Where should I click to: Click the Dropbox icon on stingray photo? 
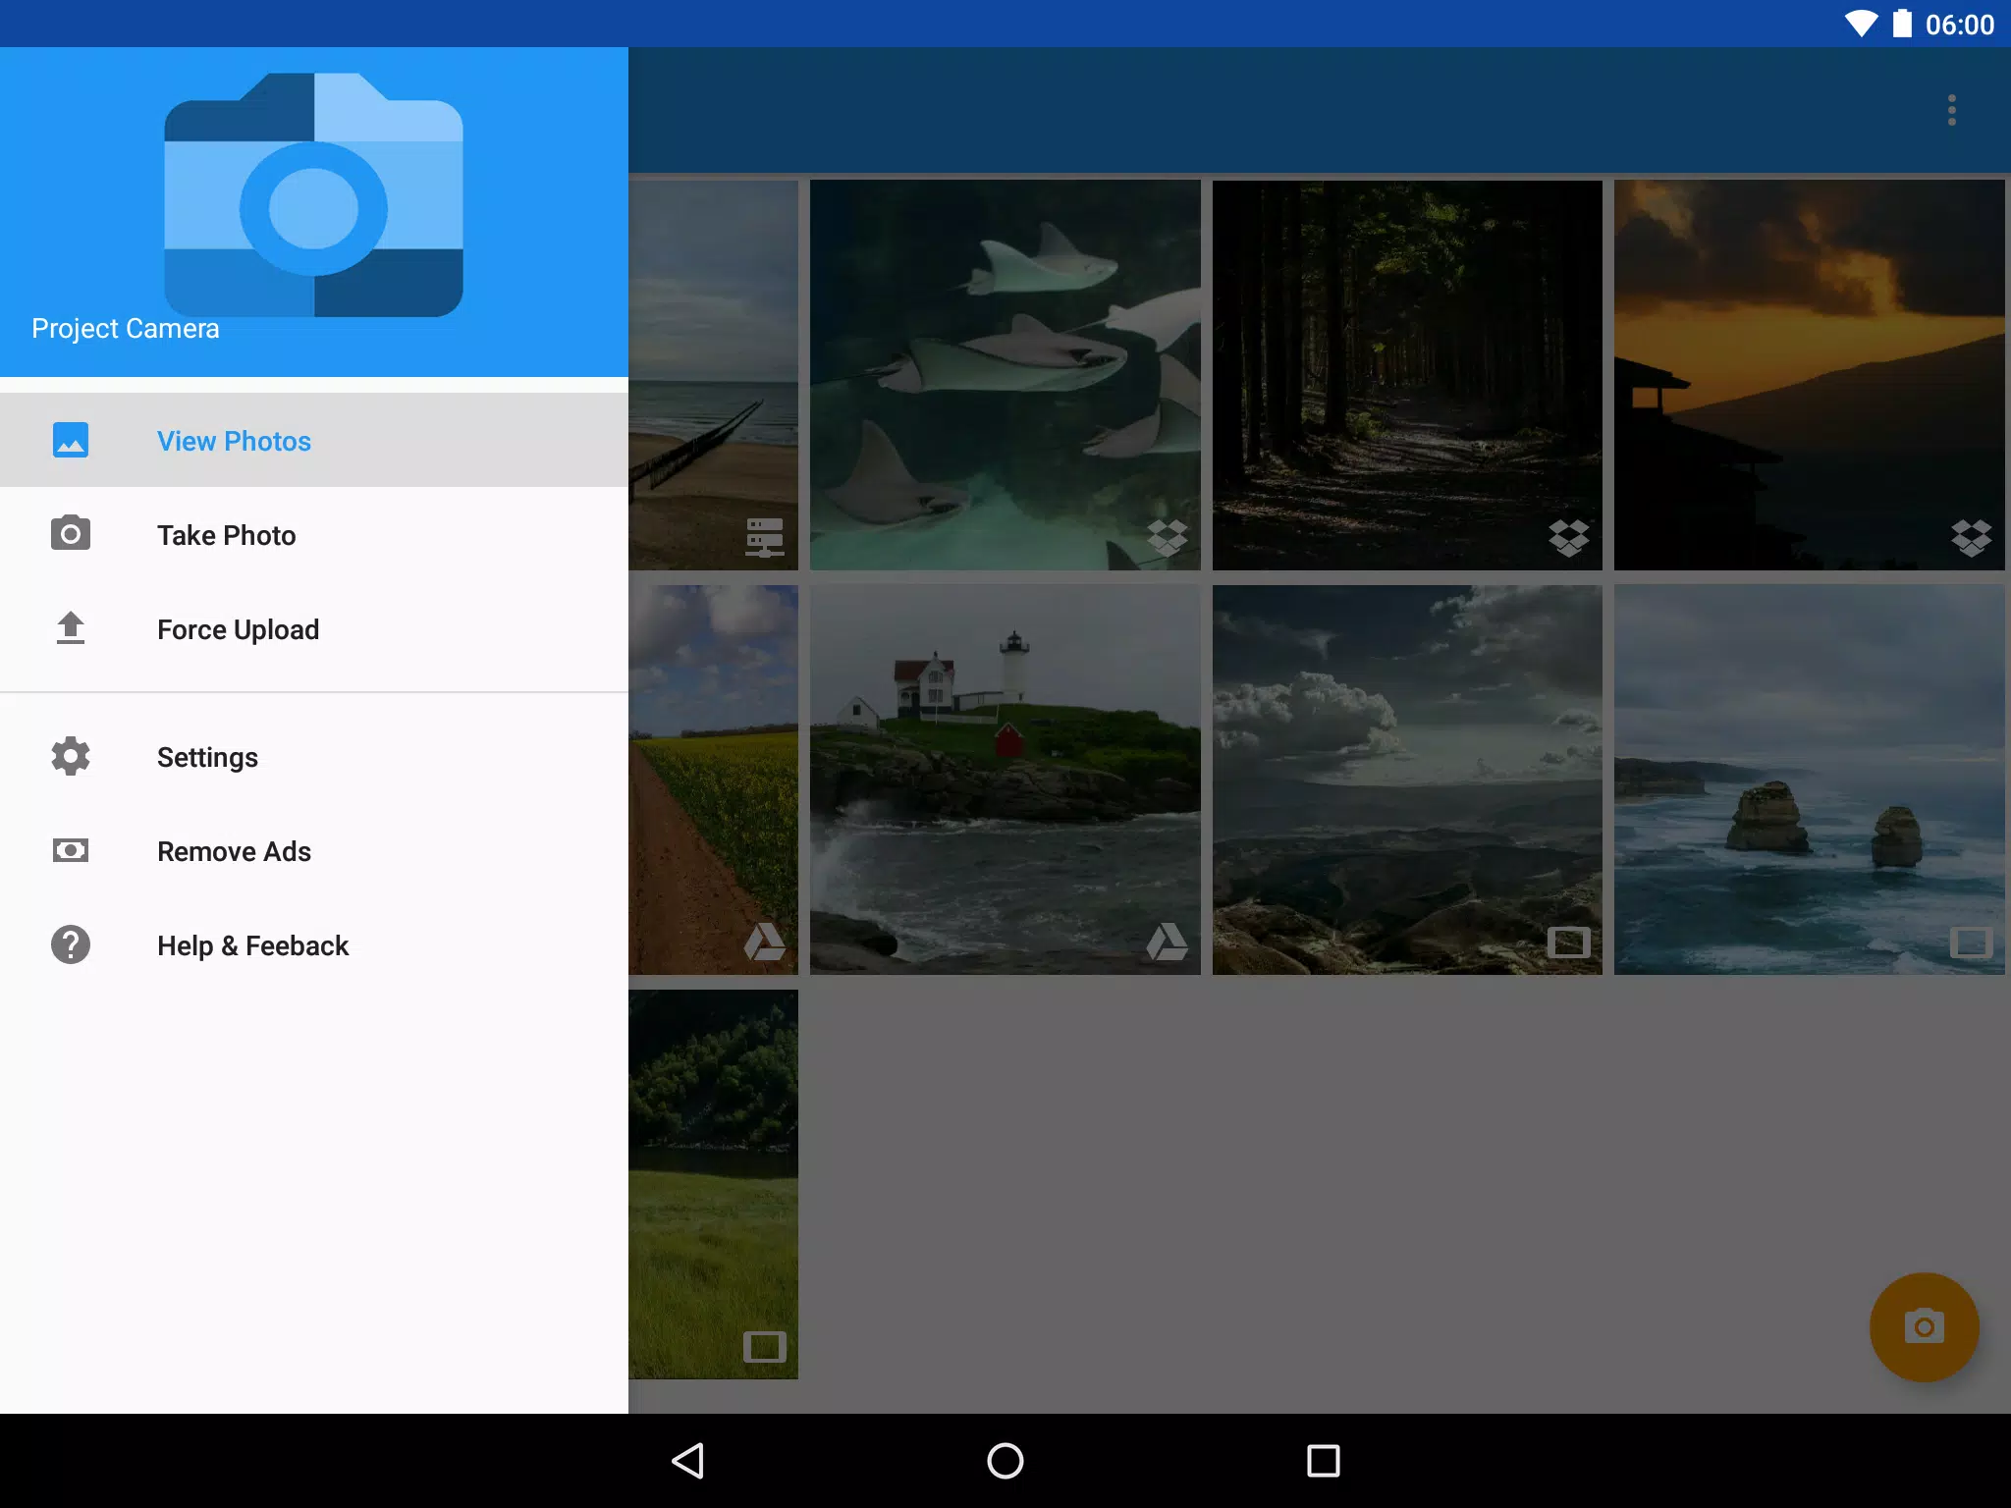[x=1168, y=538]
